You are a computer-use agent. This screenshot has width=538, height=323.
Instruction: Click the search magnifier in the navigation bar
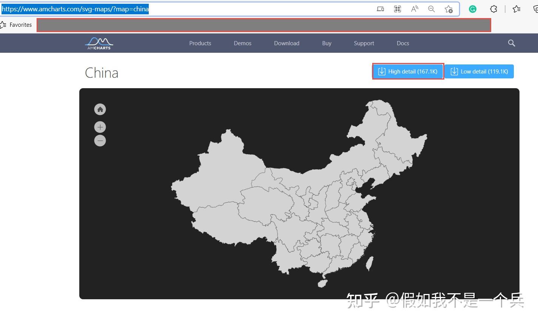[x=511, y=43]
